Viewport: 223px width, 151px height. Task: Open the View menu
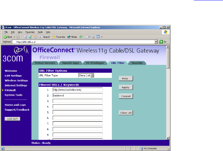click(x=20, y=32)
